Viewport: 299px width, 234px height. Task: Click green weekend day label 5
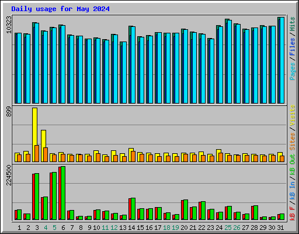[x=54, y=228]
